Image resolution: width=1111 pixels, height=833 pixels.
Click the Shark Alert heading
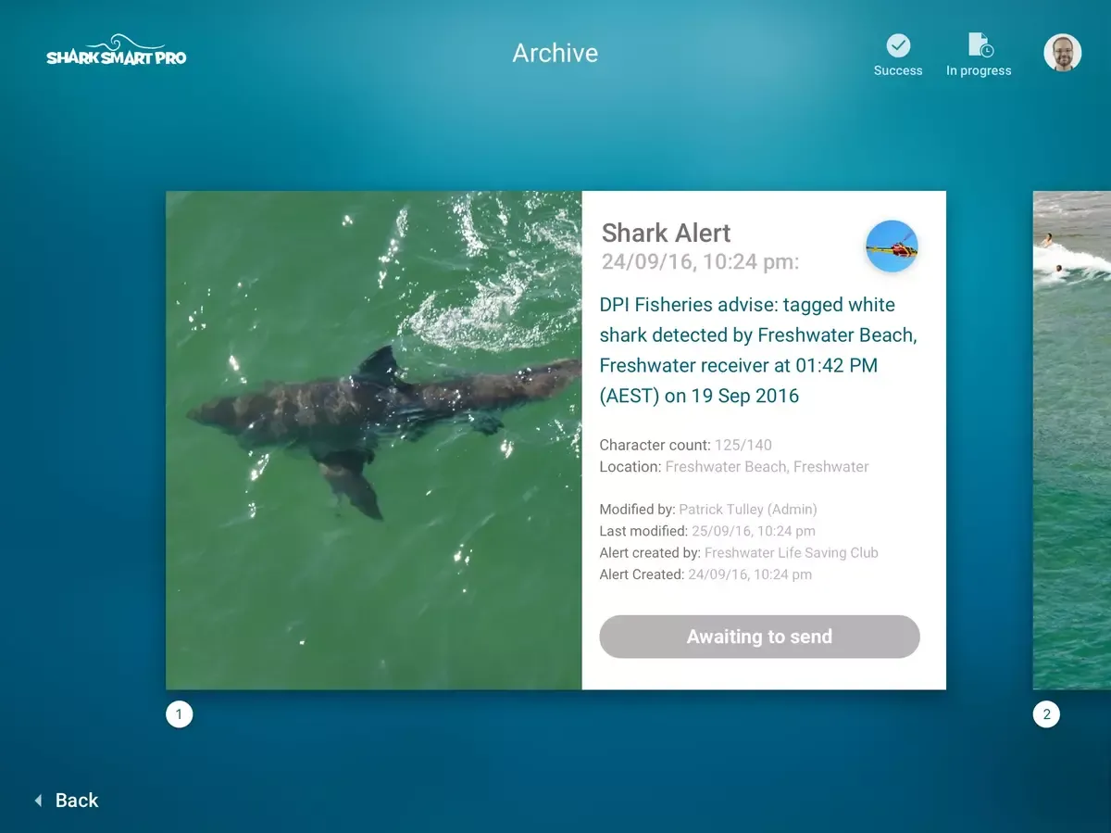coord(666,233)
